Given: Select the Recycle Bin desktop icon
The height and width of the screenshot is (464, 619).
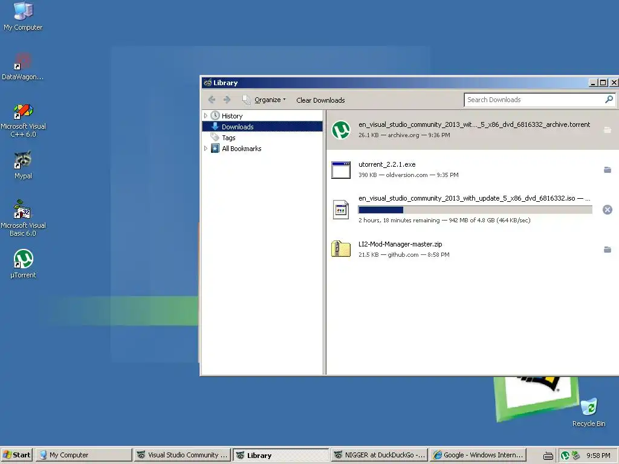Looking at the screenshot, I should pyautogui.click(x=589, y=412).
